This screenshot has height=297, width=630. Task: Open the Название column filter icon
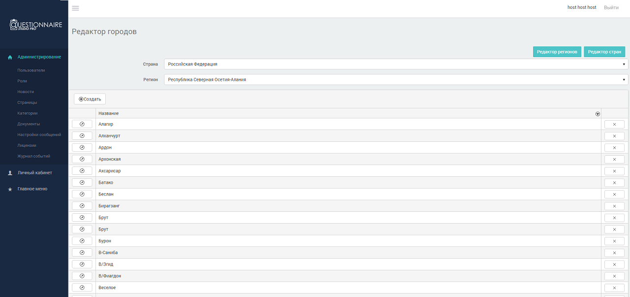[598, 114]
